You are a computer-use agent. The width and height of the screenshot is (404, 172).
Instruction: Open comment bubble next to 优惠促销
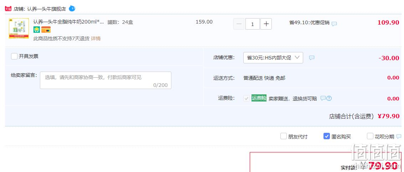334,24
